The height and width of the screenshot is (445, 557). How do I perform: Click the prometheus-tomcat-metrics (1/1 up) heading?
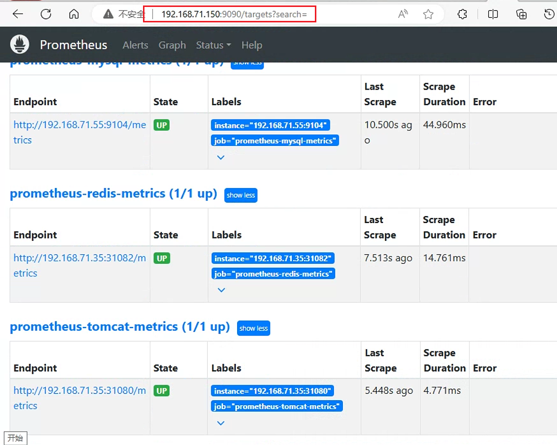(120, 327)
